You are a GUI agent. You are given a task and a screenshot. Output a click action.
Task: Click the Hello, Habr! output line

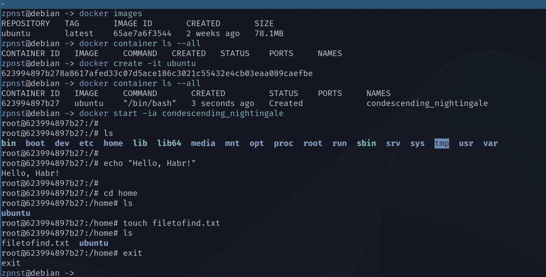coord(30,173)
